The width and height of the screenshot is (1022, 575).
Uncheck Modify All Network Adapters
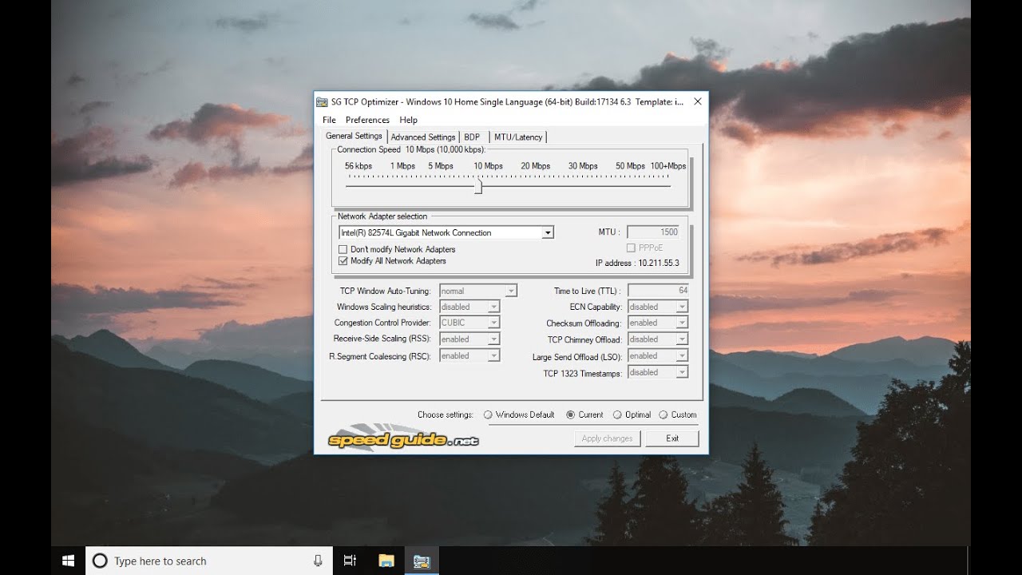[x=343, y=261]
